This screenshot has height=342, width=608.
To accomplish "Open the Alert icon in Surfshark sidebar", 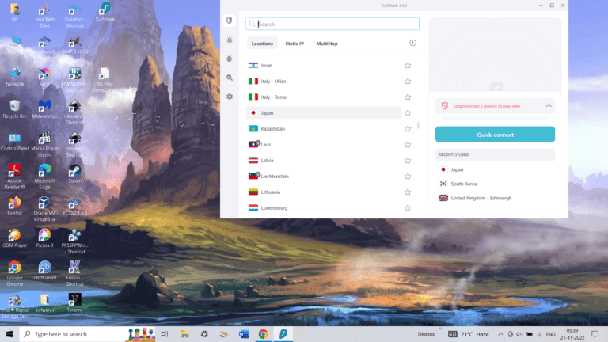I will [230, 40].
